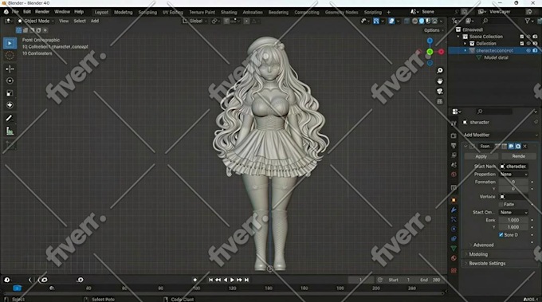The width and height of the screenshot is (542, 302).
Task: Activate the Select Box tool
Action: click(10, 43)
